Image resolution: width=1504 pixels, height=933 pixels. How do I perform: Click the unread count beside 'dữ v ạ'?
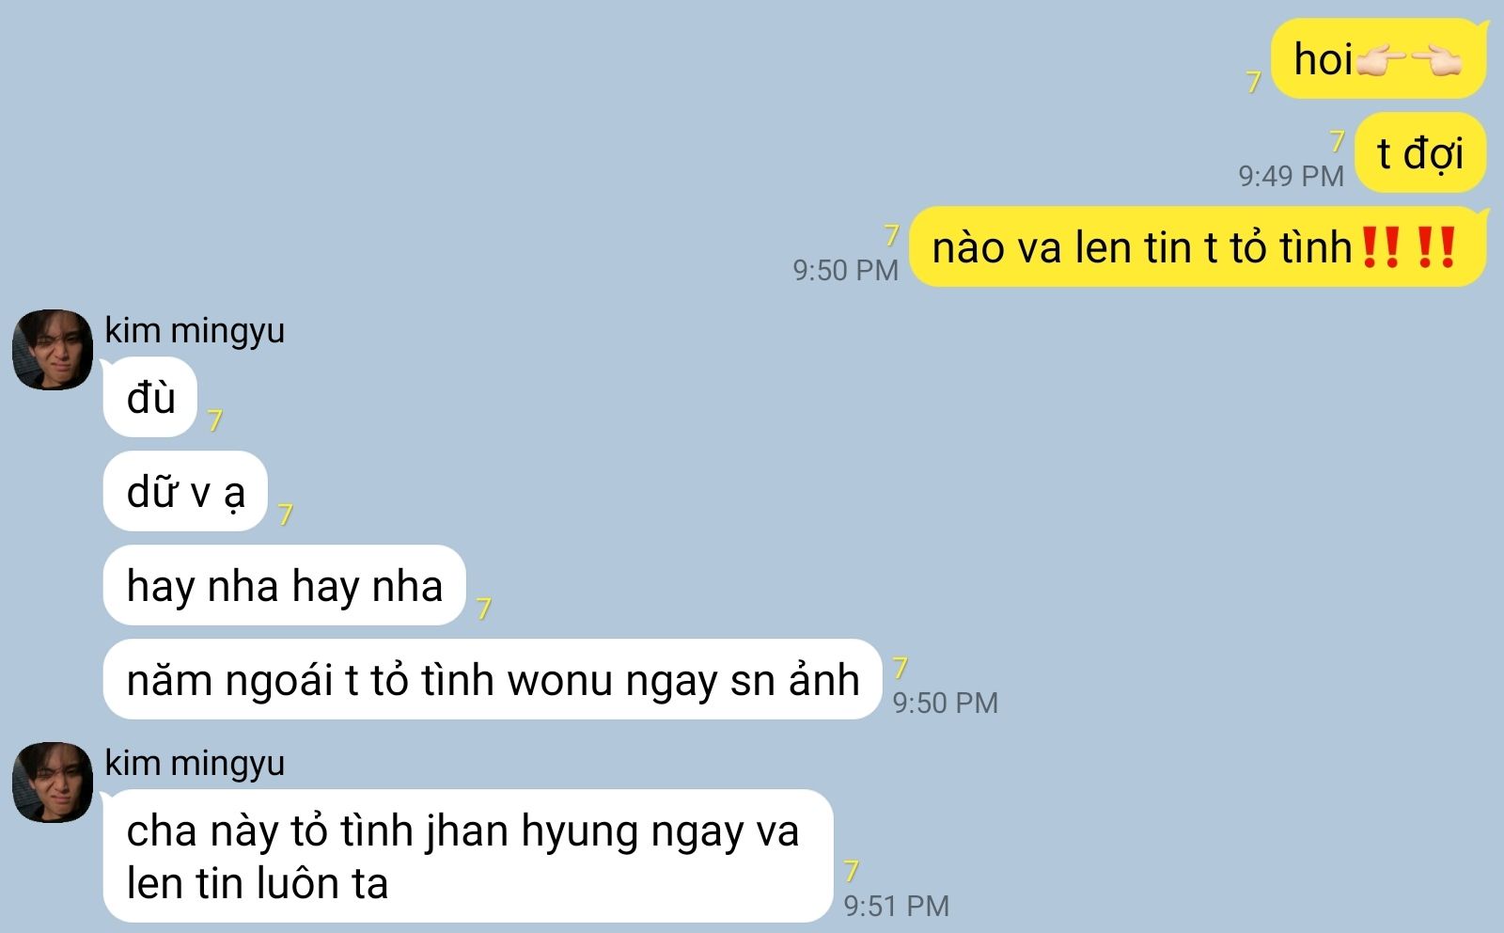point(286,514)
